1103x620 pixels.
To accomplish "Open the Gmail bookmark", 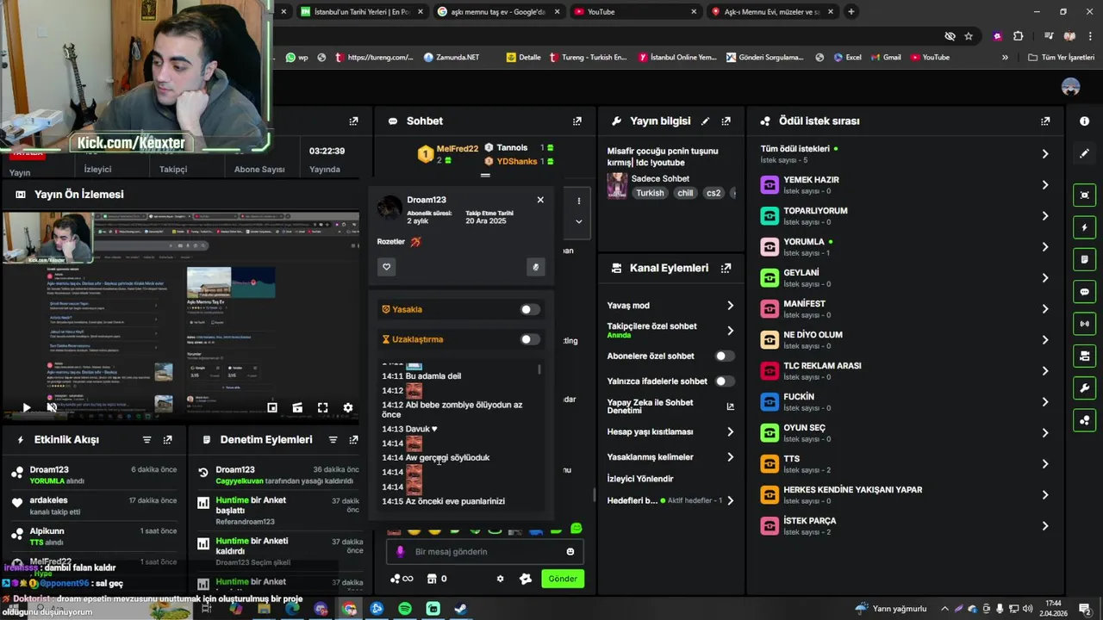I will (x=885, y=58).
